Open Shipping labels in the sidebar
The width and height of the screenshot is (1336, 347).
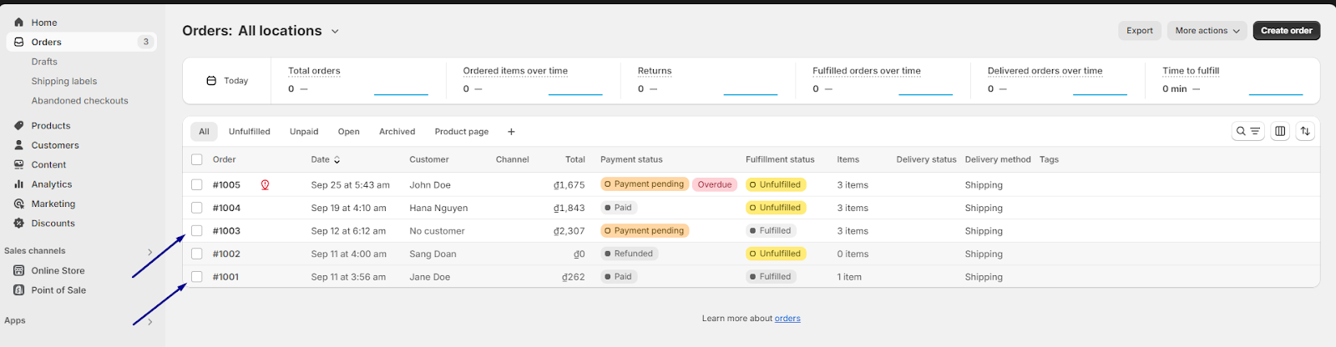(64, 81)
